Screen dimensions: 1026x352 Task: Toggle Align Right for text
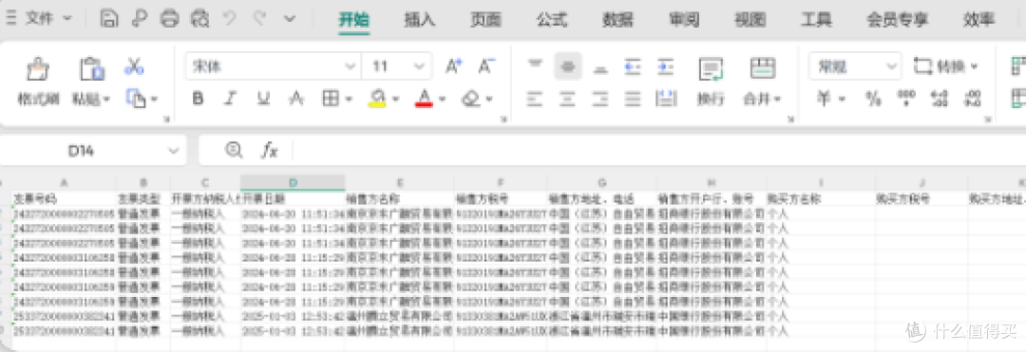tap(600, 99)
